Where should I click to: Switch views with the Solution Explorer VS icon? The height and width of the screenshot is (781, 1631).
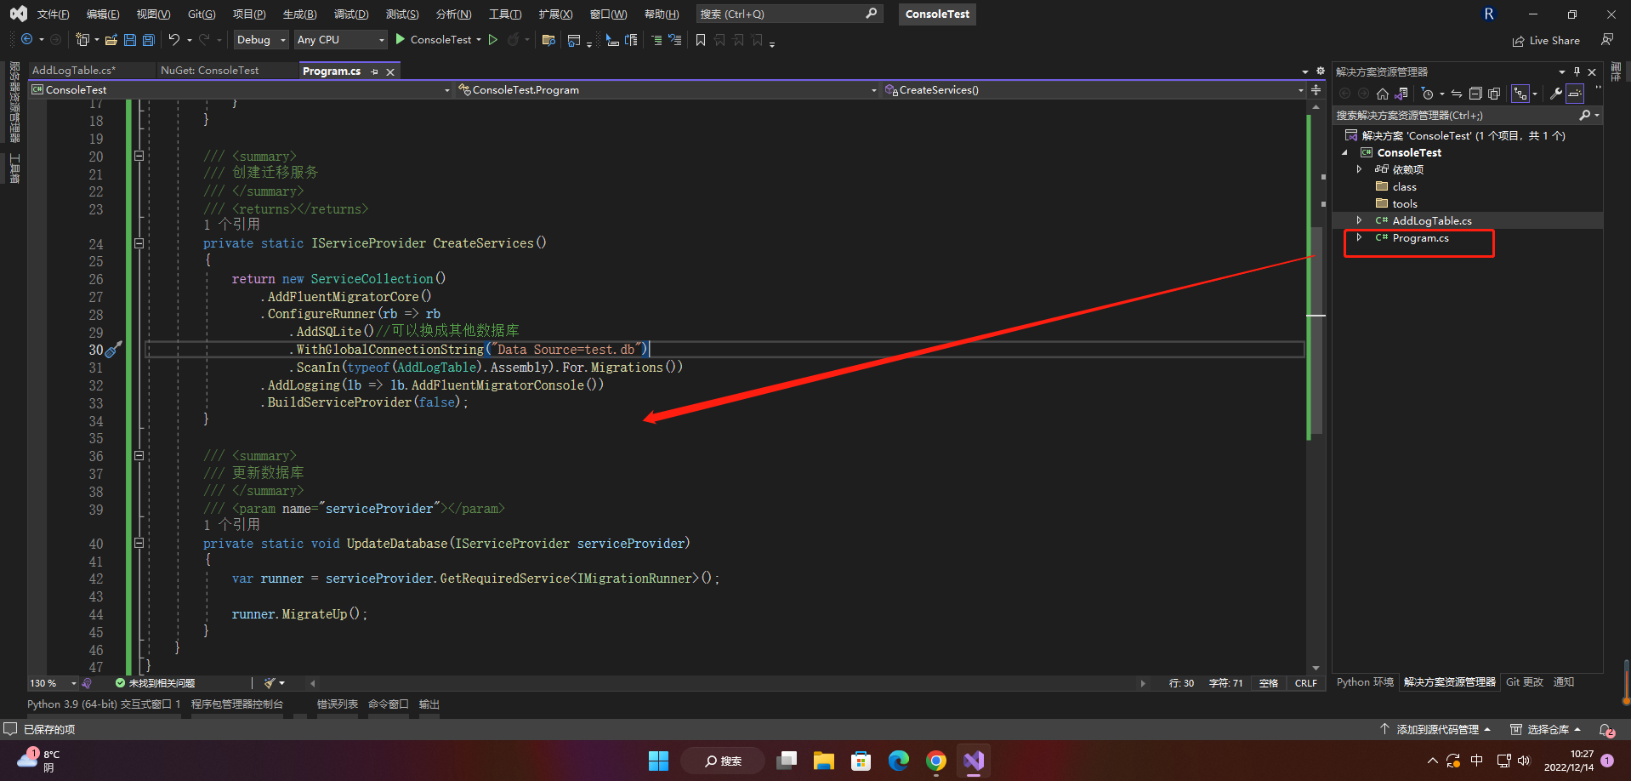pos(1401,94)
